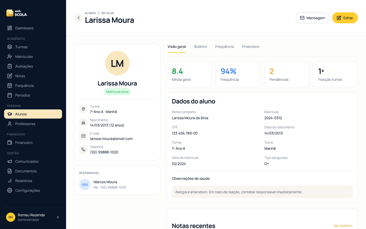Click the Romeu Rezende Administrador profile
Viewport: 366px width, 229px height.
(33, 217)
